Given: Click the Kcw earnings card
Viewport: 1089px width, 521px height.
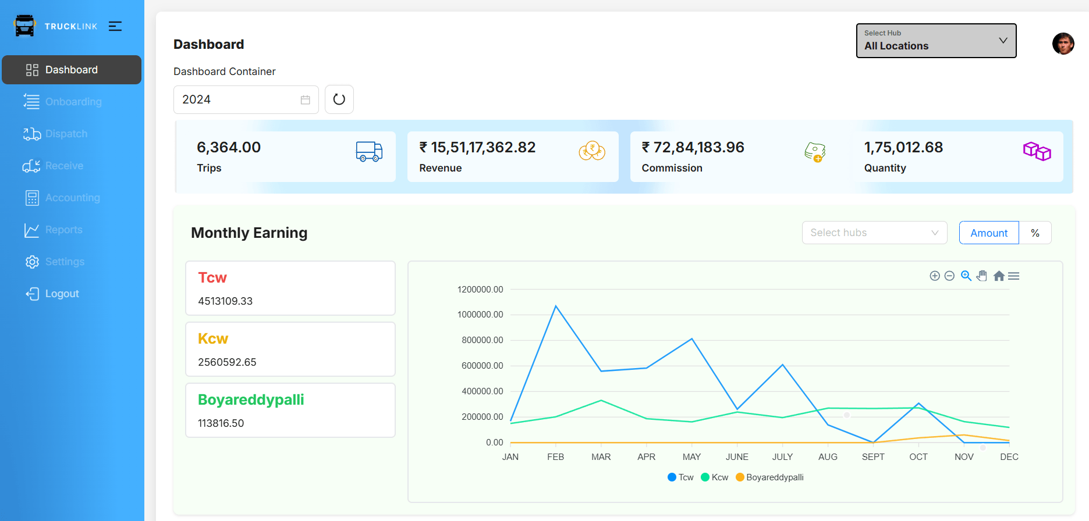Looking at the screenshot, I should click(x=290, y=349).
